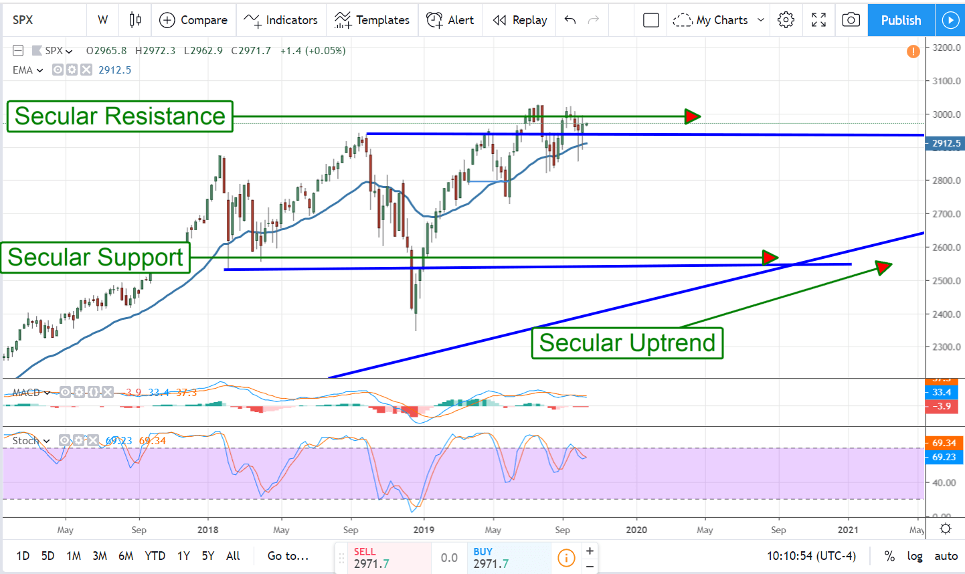
Task: Open time axis settings gear at bottom right
Action: click(x=945, y=529)
